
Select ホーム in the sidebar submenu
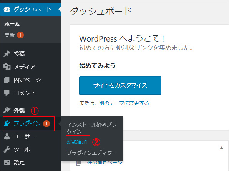[x=12, y=24]
